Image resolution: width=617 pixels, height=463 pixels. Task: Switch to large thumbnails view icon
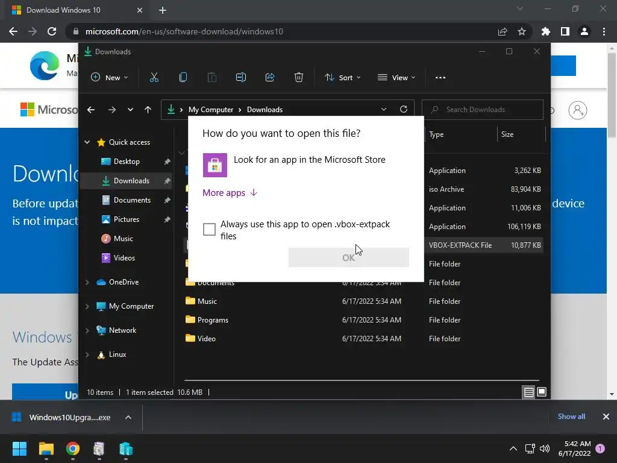point(542,392)
